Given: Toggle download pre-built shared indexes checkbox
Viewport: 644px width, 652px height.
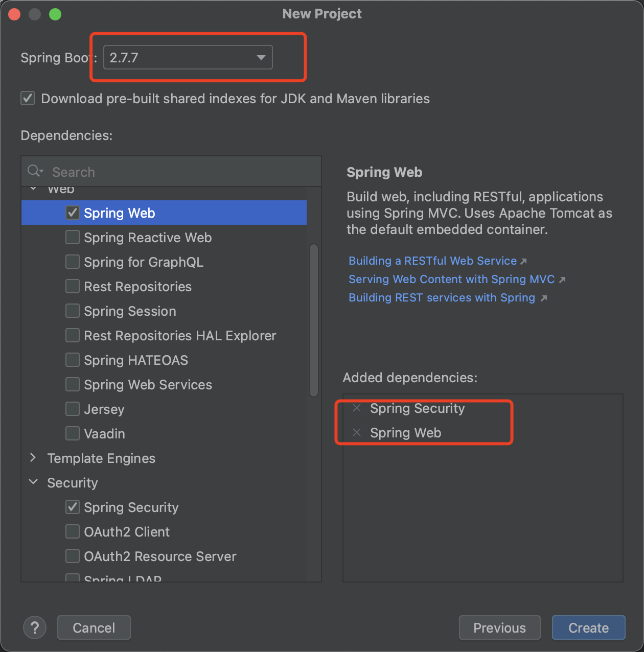Looking at the screenshot, I should (28, 98).
